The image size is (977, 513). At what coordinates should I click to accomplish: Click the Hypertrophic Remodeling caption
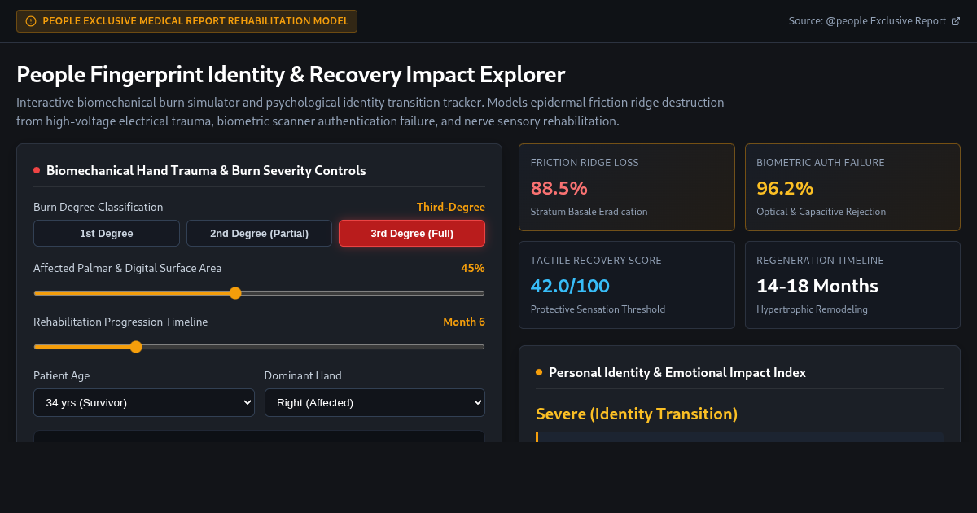pyautogui.click(x=812, y=309)
